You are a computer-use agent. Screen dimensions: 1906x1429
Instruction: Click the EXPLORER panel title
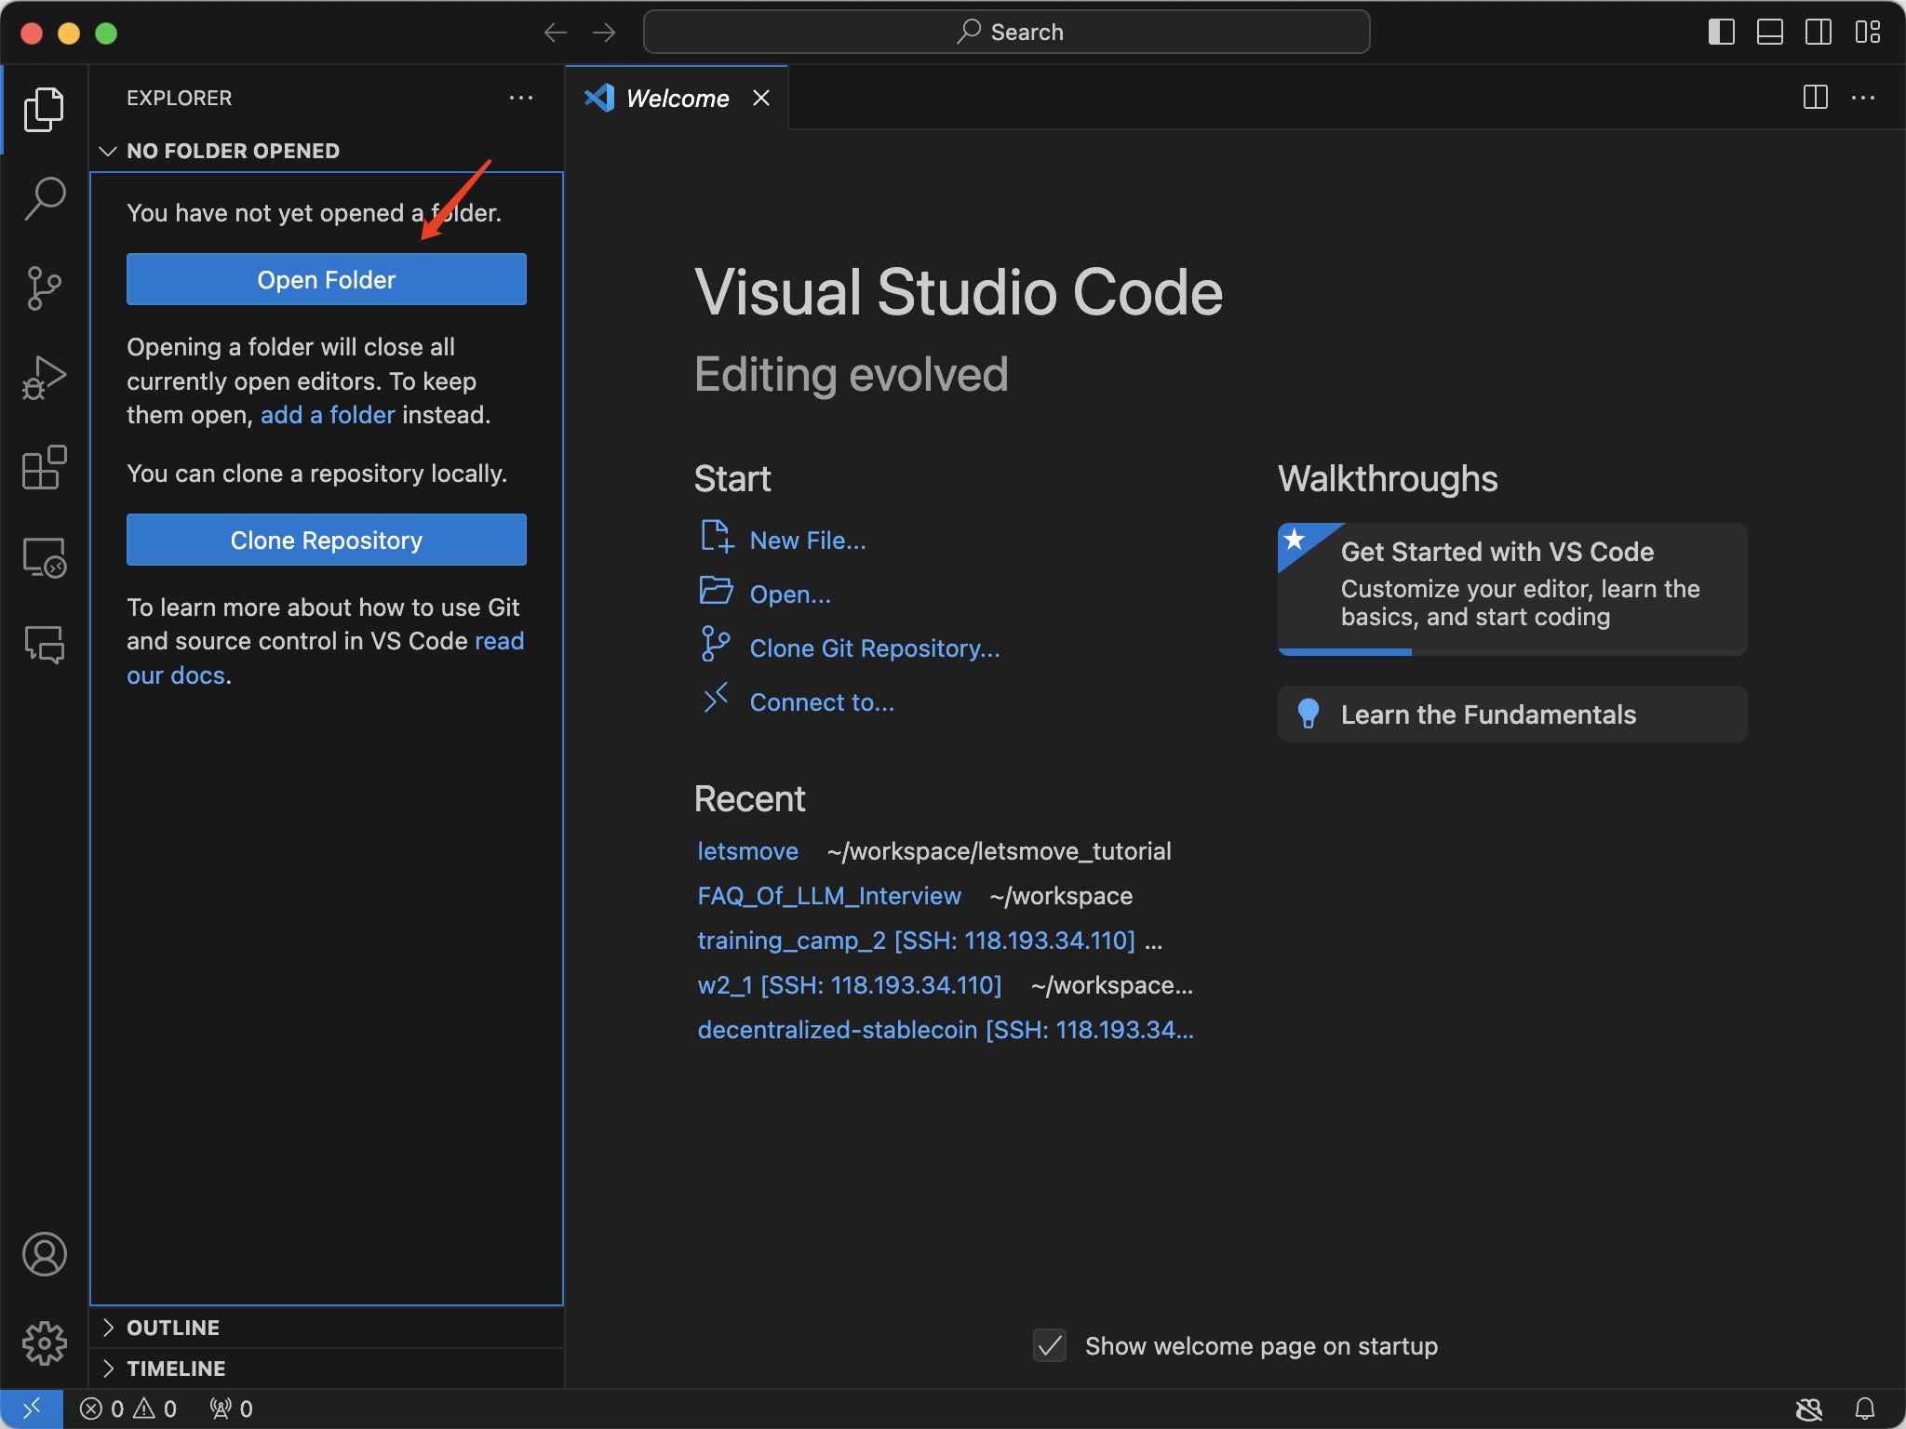click(x=180, y=98)
